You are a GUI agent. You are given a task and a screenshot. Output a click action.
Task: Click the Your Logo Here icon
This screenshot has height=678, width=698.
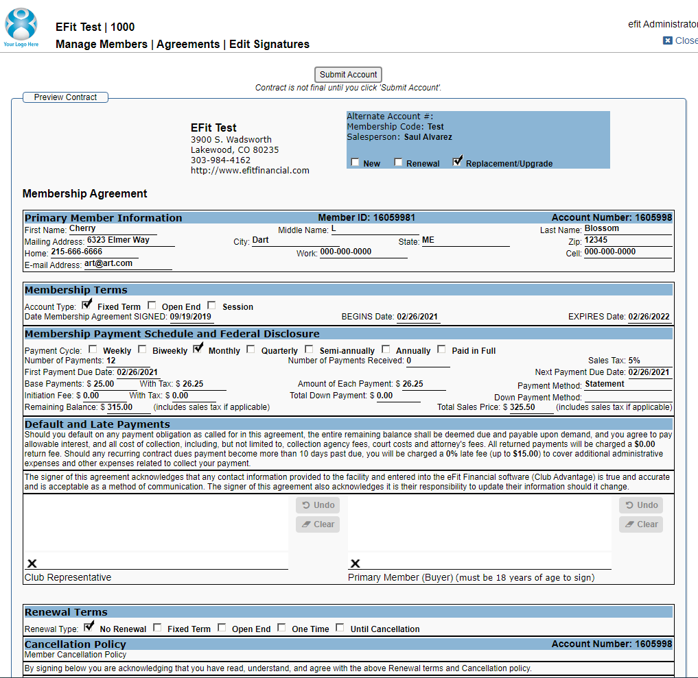coord(21,27)
